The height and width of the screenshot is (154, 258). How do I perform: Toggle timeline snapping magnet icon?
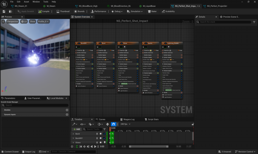tap(114, 124)
